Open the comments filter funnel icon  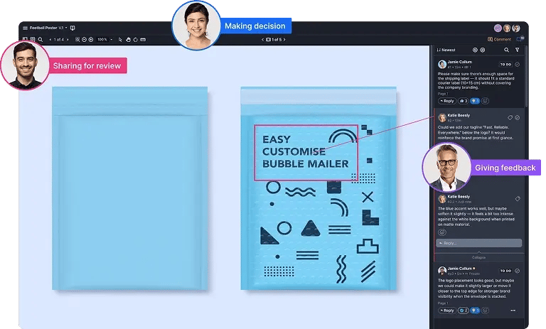point(518,50)
